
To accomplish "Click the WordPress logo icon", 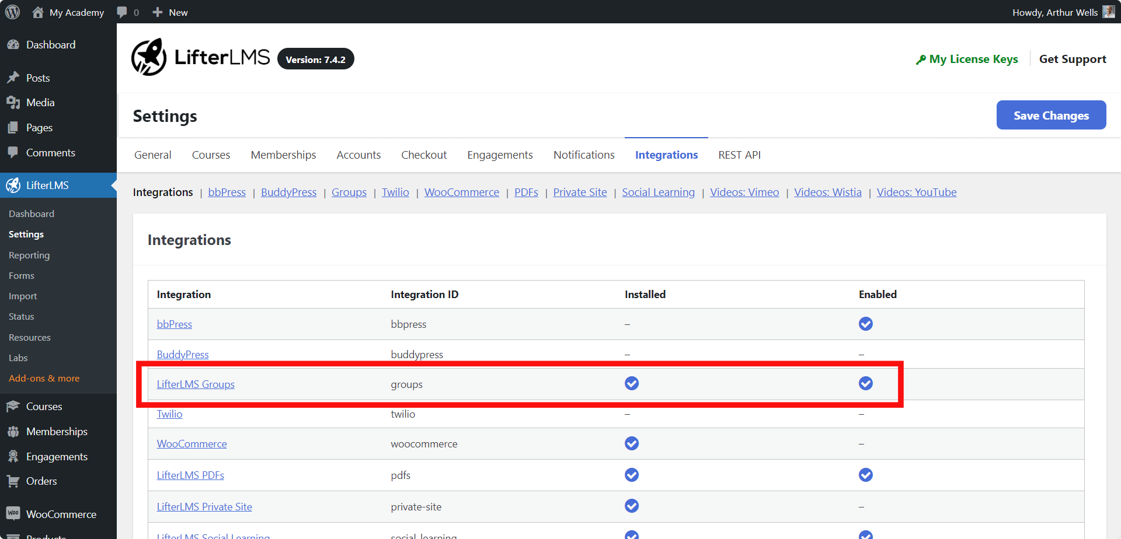I will 12,12.
